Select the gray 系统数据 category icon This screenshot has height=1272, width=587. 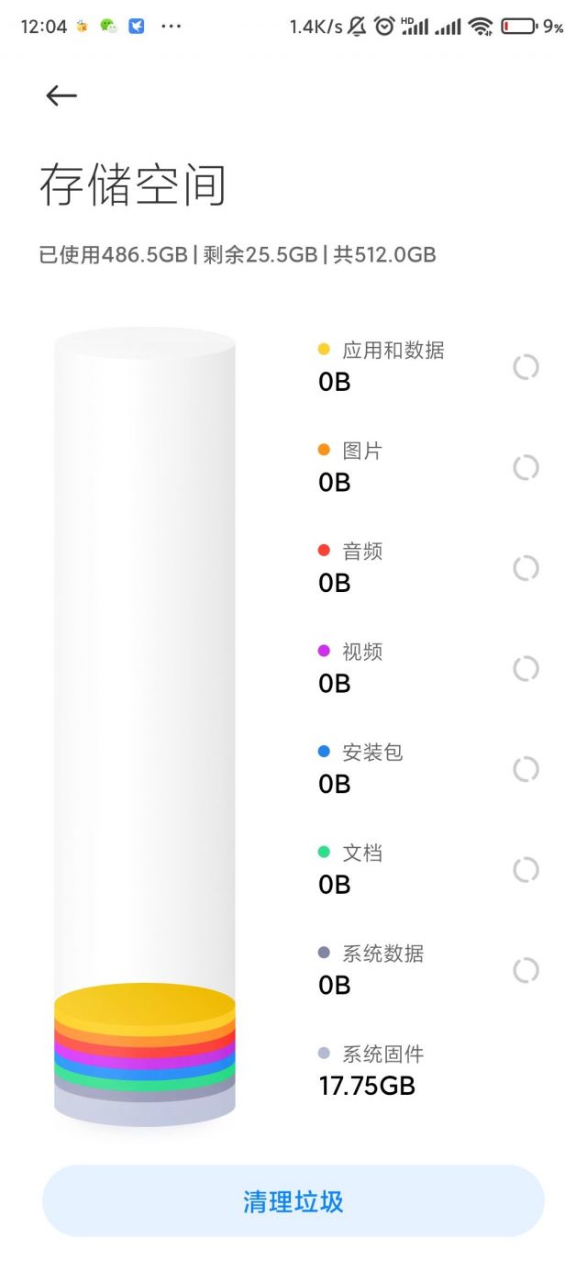[x=323, y=954]
